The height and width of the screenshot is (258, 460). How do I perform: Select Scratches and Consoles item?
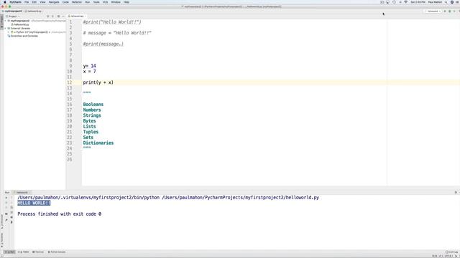[x=24, y=36]
